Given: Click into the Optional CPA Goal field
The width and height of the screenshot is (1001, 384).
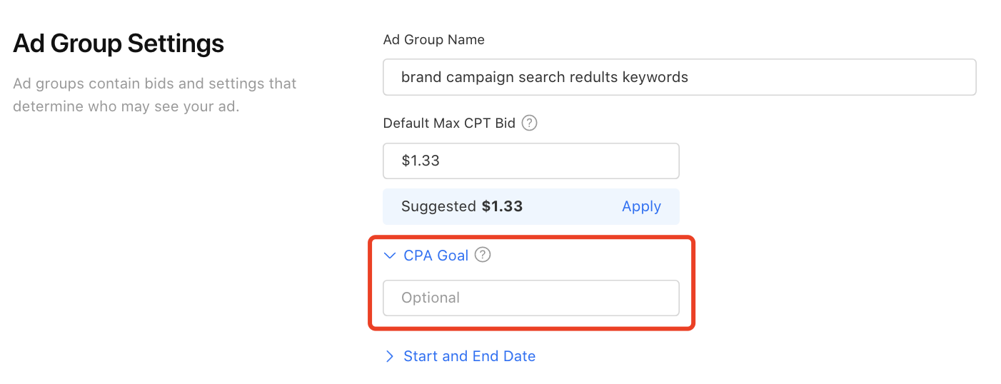Looking at the screenshot, I should click(x=531, y=298).
